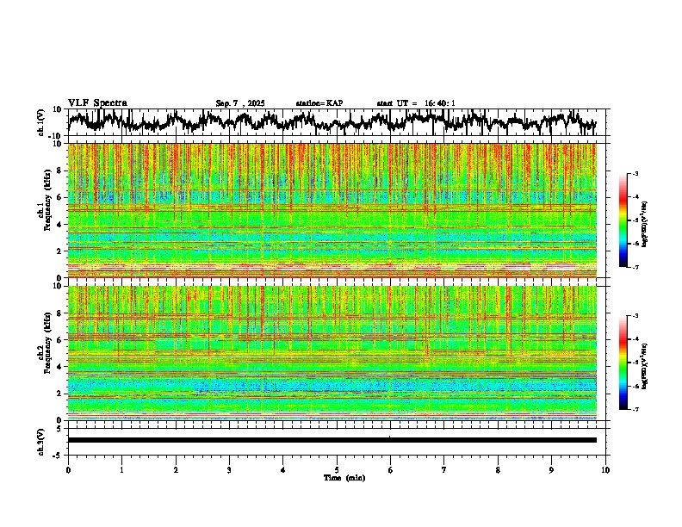
Task: Click the ch.1(V) waveform axis label
Action: 41,122
